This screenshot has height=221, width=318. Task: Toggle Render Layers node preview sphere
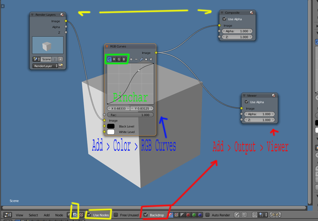tap(62, 15)
